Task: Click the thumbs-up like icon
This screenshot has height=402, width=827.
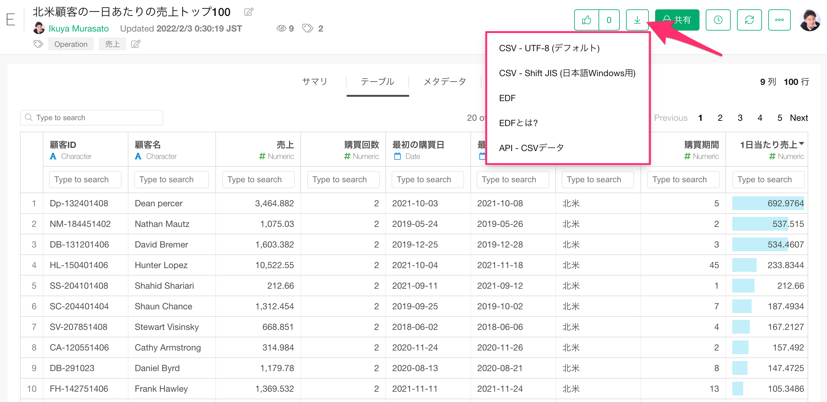Action: click(x=586, y=20)
